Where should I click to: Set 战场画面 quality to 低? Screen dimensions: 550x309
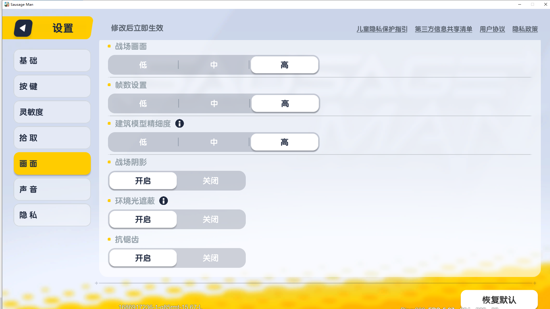click(143, 65)
